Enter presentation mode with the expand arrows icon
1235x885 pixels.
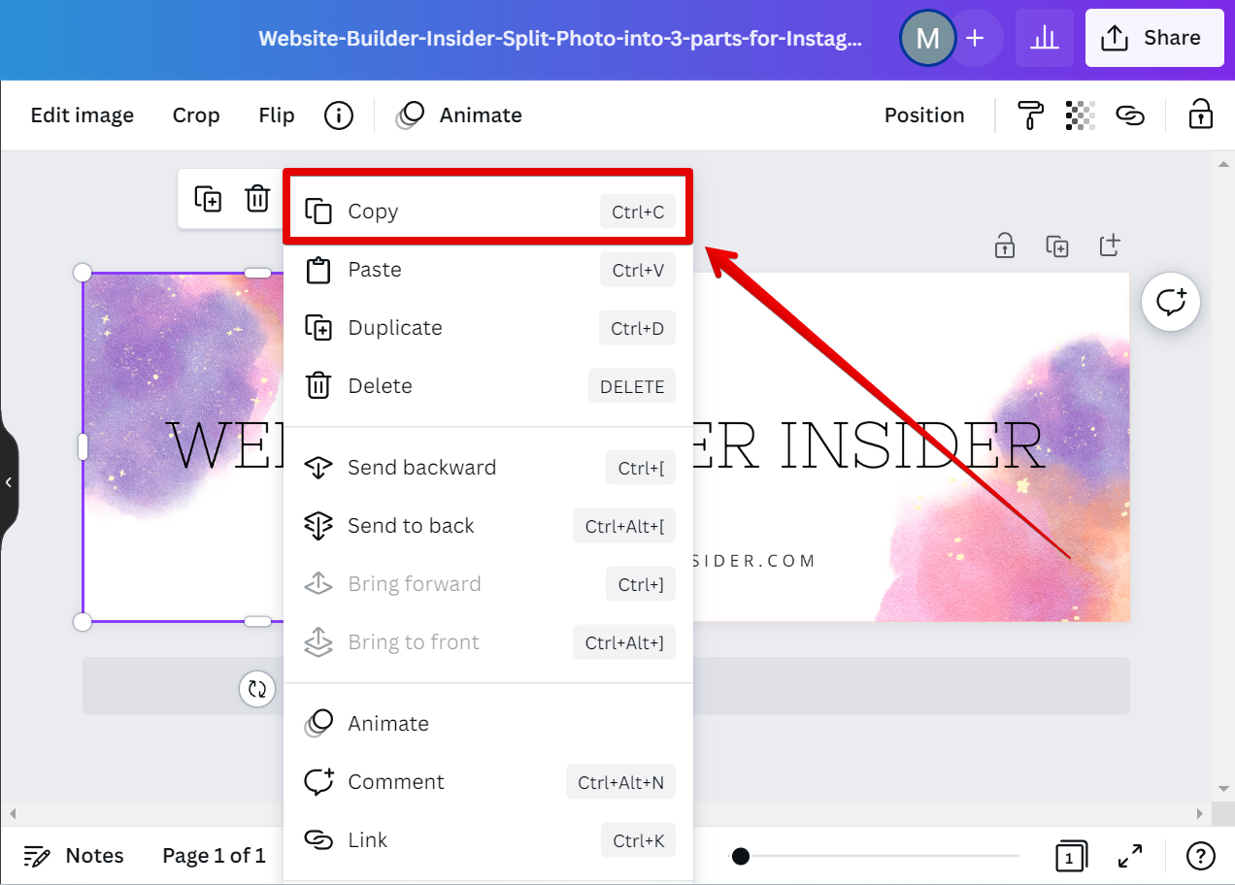coord(1129,856)
